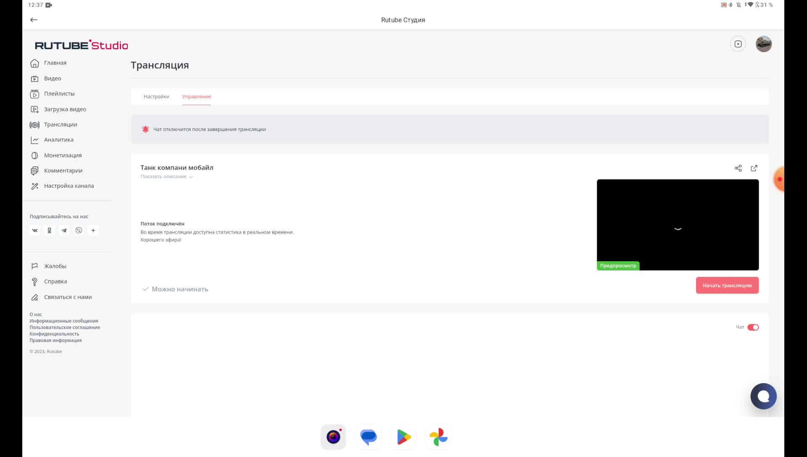The image size is (807, 457).
Task: Go to Аналитика in sidebar
Action: click(x=58, y=140)
